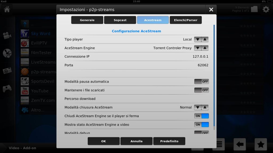Image resolution: width=273 pixels, height=153 pixels.
Task: Click the Kodi title in top bar
Action: 4,1
